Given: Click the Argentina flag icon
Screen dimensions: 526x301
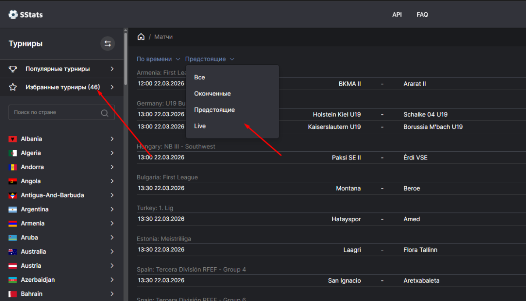Looking at the screenshot, I should [x=13, y=209].
